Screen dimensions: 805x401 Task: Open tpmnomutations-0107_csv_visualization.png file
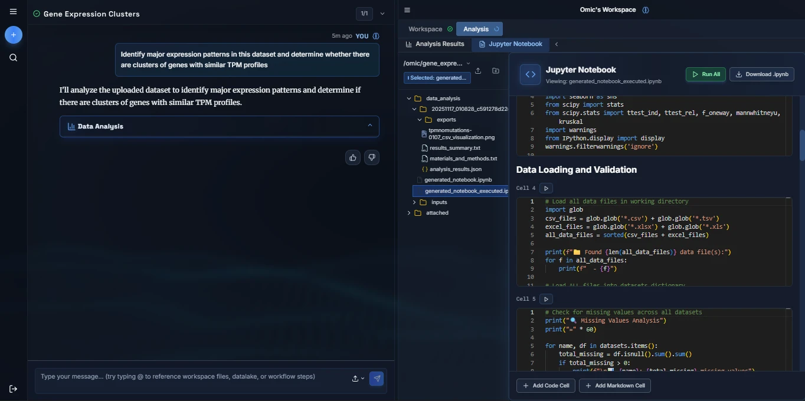pos(461,134)
